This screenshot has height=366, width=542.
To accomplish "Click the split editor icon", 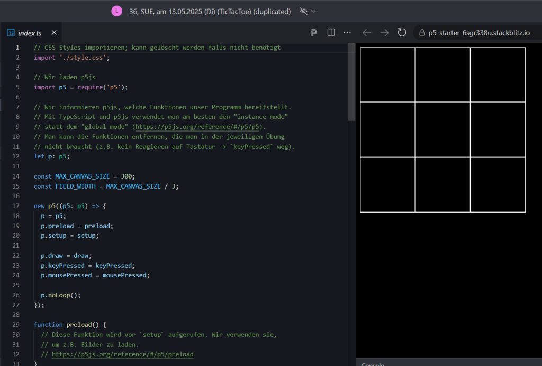I will tap(331, 33).
